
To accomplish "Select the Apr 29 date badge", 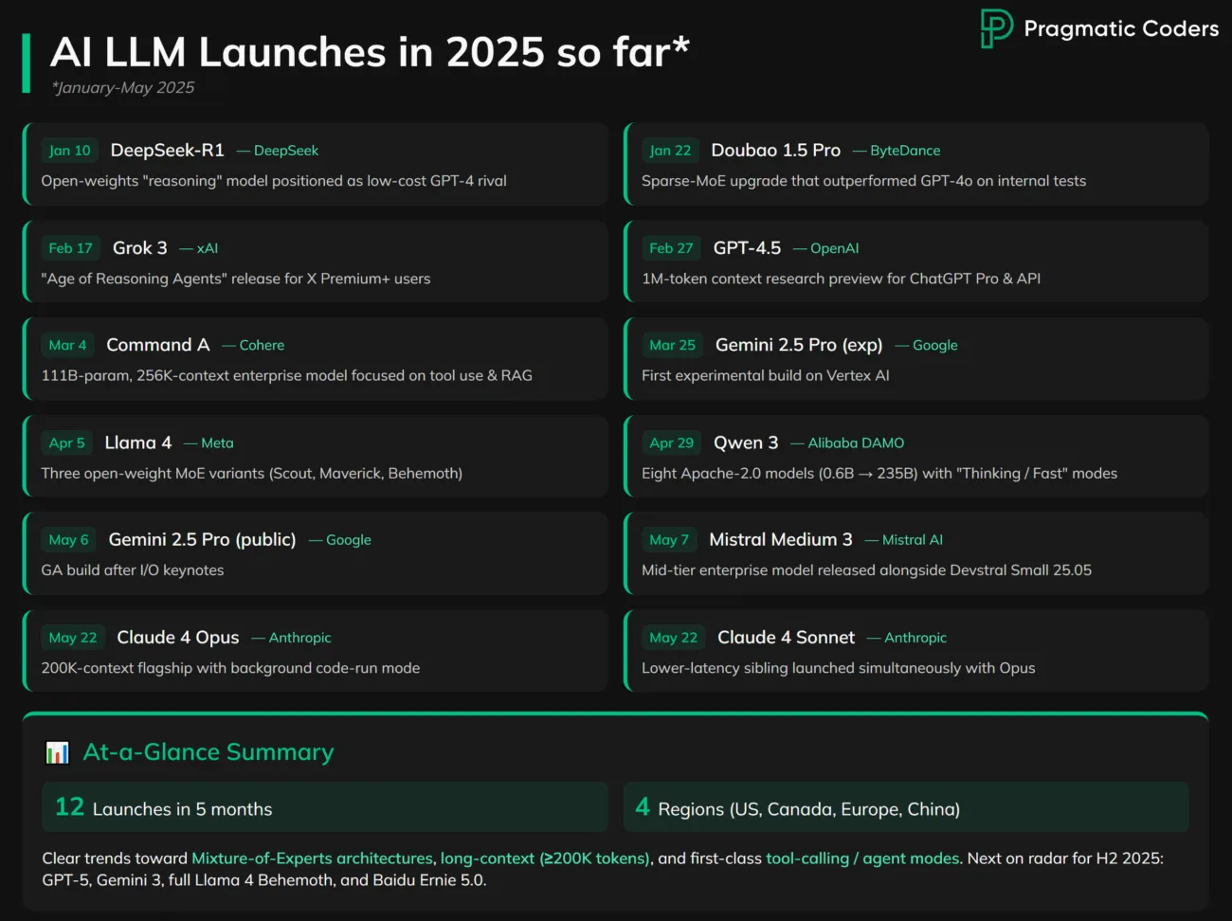I will 671,442.
